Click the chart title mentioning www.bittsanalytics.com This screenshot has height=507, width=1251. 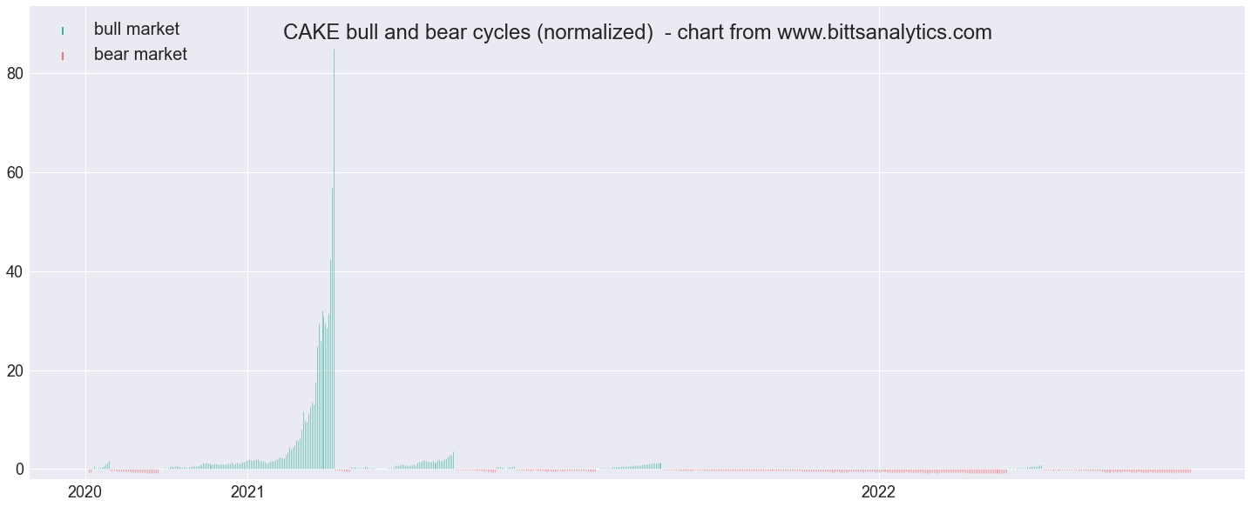pyautogui.click(x=638, y=33)
